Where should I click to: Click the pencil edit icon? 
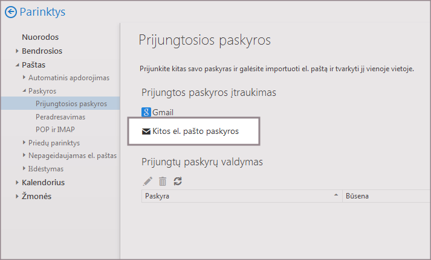[147, 181]
